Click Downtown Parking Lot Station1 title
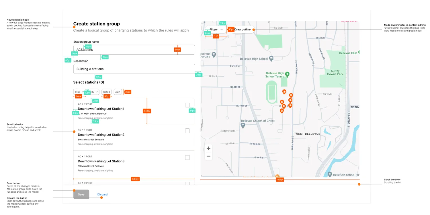This screenshot has width=430, height=215. (101, 109)
